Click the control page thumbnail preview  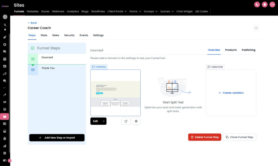(x=115, y=93)
